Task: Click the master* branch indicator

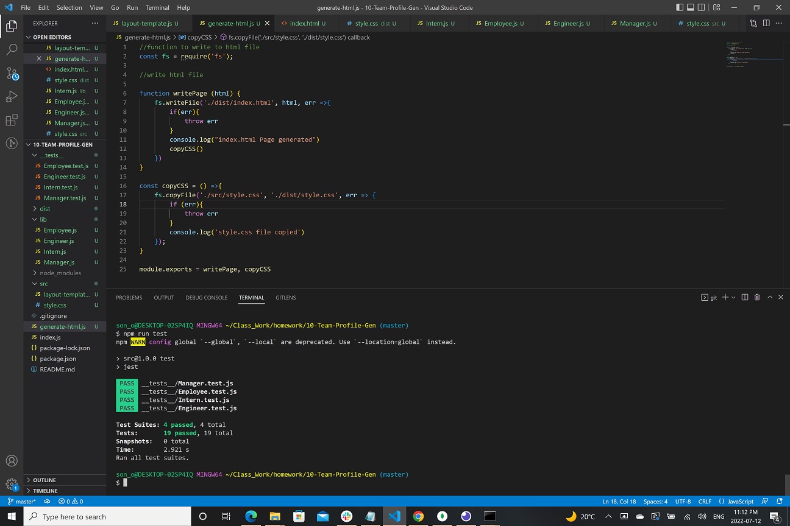Action: pos(22,501)
